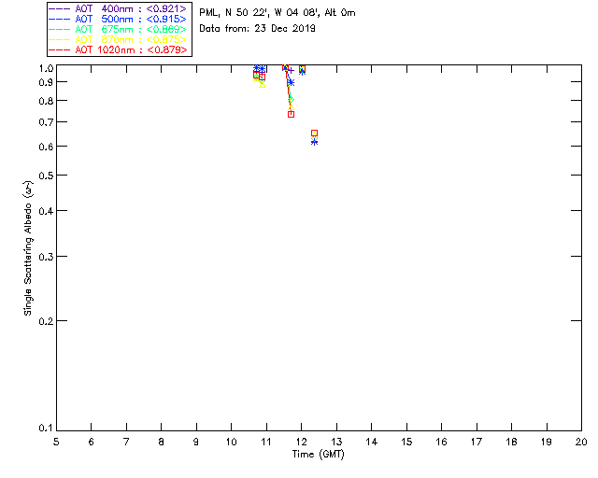This screenshot has height=478, width=598.
Task: Click the y-axis tick label '0.8'
Action: [46, 101]
